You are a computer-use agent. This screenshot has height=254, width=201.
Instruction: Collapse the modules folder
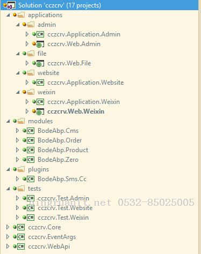[8, 121]
